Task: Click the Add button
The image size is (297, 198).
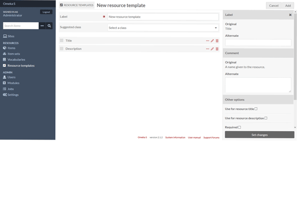Action: coord(288,5)
